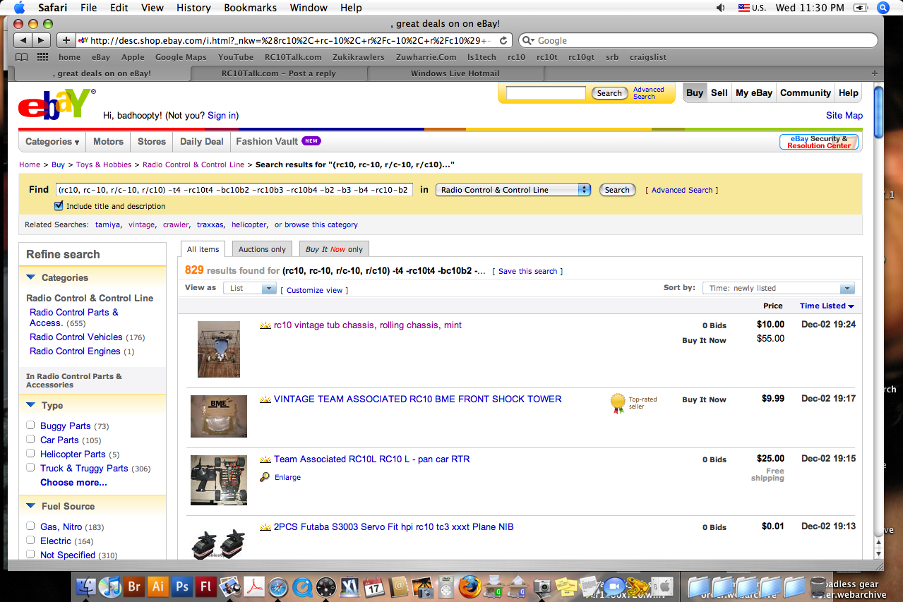Viewport: 903px width, 602px height.
Task: Check the Car Parts filter
Action: (30, 440)
